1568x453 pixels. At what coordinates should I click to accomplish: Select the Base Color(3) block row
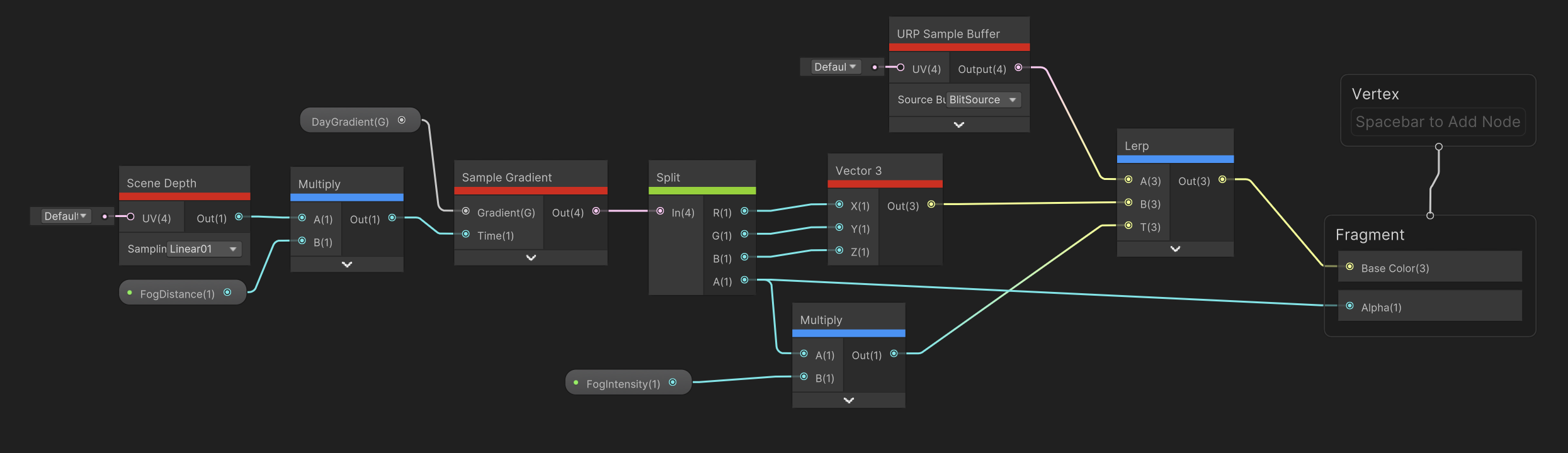1430,267
